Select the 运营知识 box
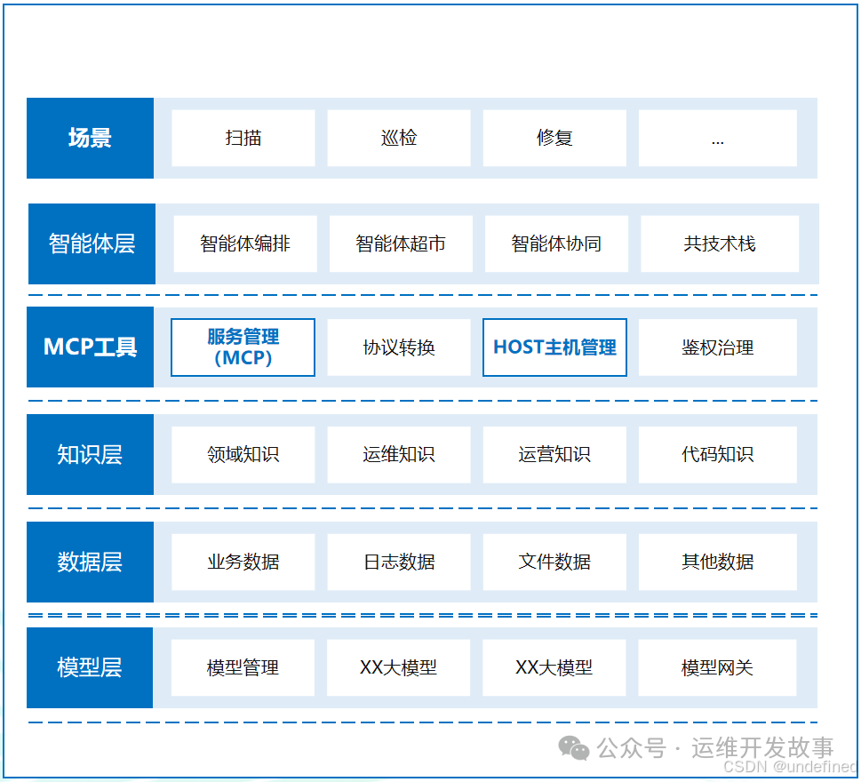The image size is (861, 782). [554, 455]
